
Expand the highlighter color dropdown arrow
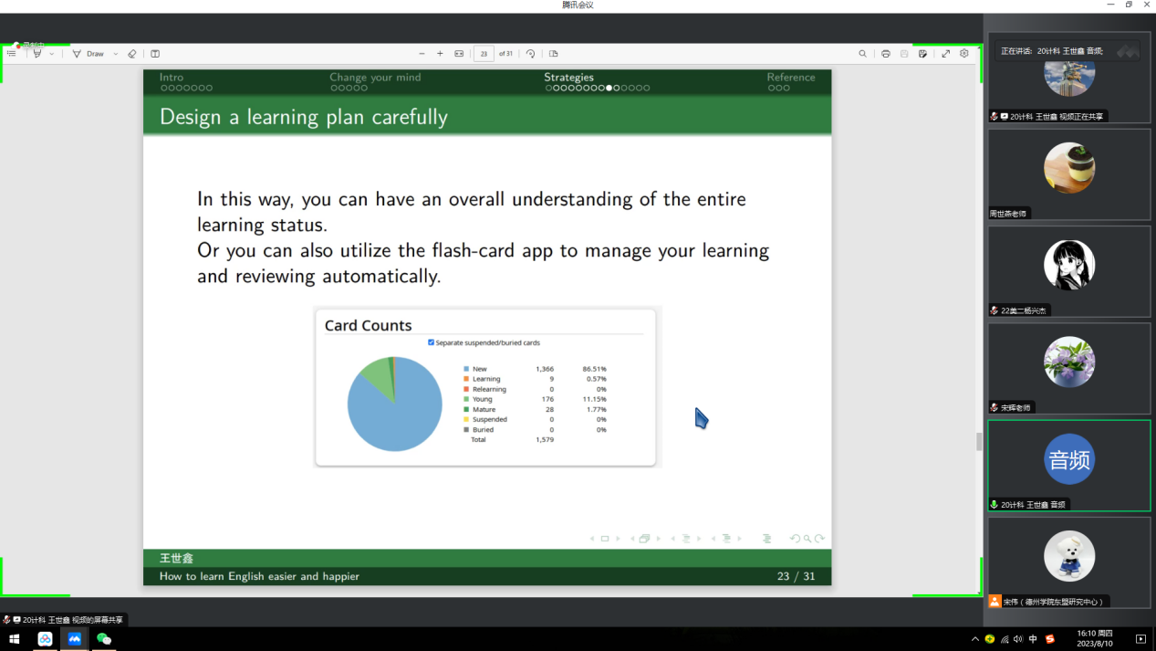(52, 54)
